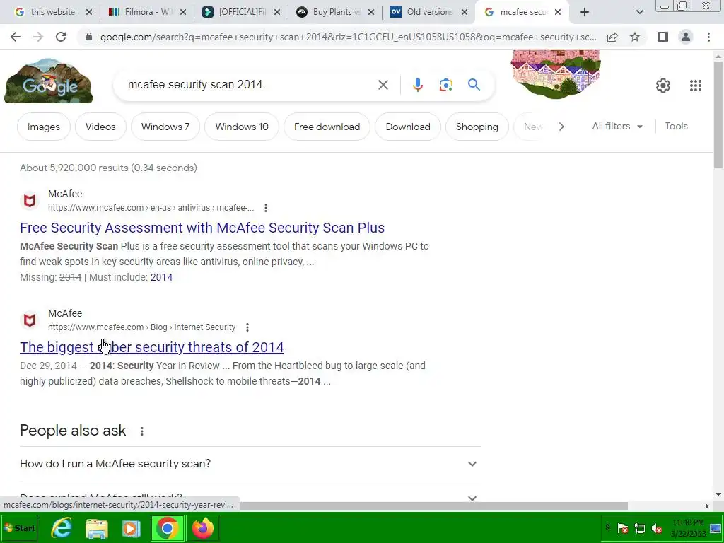
Task: Open Google quick settings gear
Action: coord(663,86)
